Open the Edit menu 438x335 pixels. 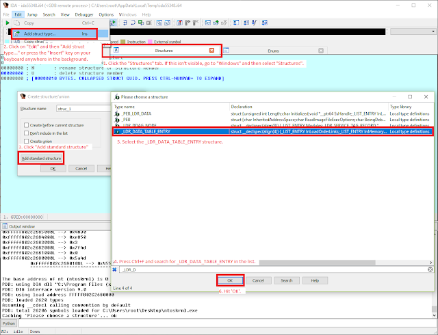(18, 14)
